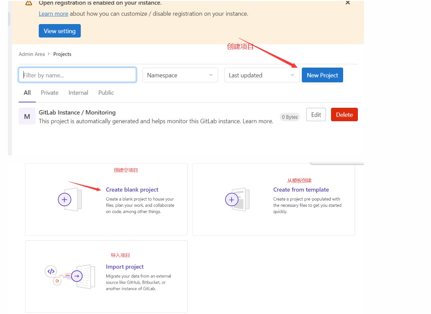431x314 pixels.
Task: Click the 0 Bytes storage badge
Action: pos(290,117)
